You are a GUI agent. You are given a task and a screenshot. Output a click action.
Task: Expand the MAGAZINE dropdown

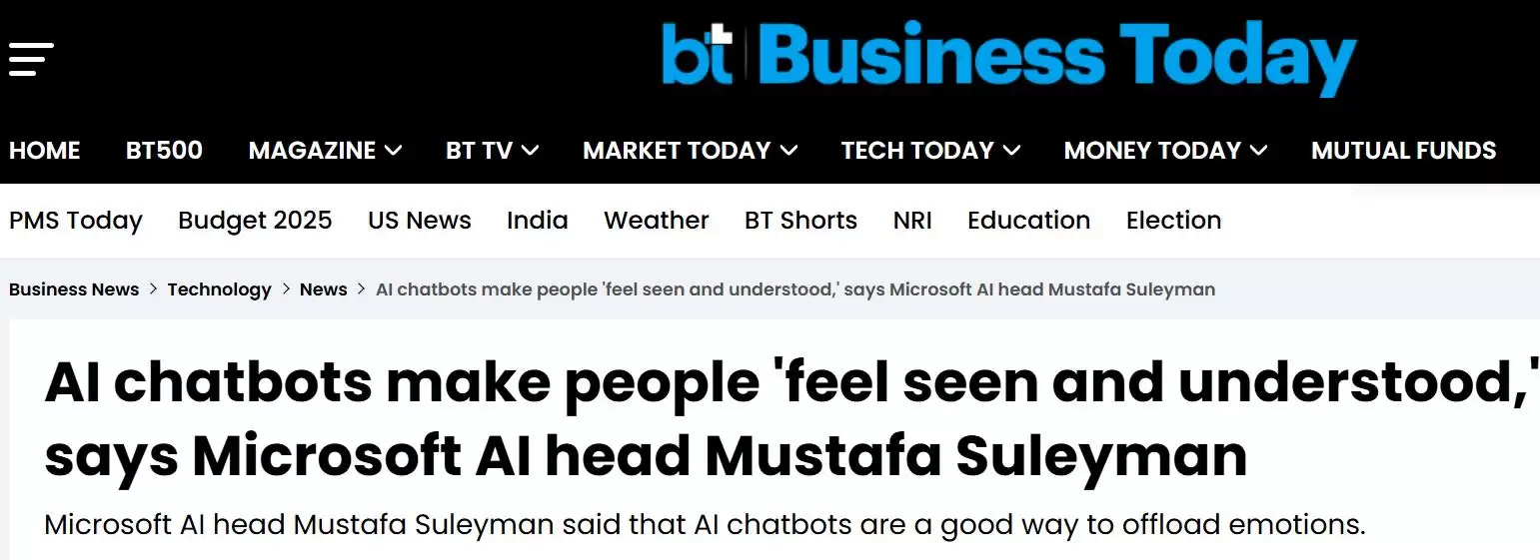pos(325,151)
